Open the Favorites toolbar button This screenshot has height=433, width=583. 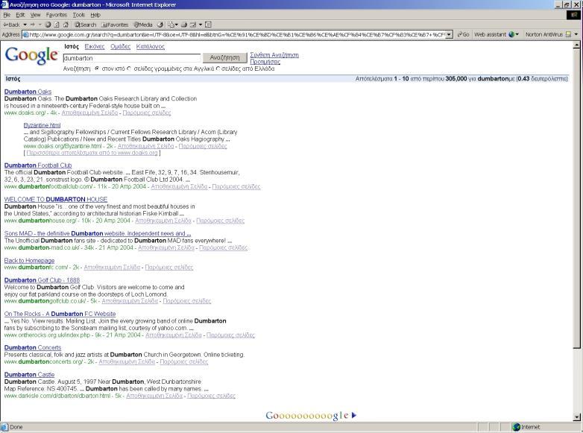(115, 25)
